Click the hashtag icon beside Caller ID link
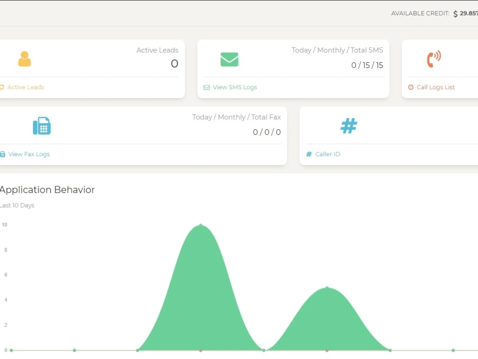This screenshot has height=359, width=478. [x=308, y=154]
